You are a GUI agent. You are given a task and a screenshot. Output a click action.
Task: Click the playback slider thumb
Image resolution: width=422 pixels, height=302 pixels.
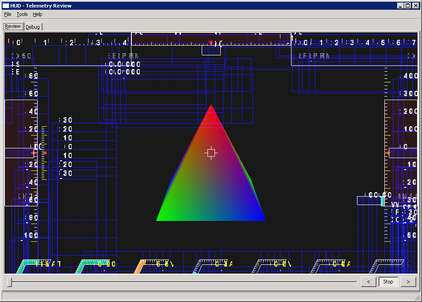pos(10,282)
